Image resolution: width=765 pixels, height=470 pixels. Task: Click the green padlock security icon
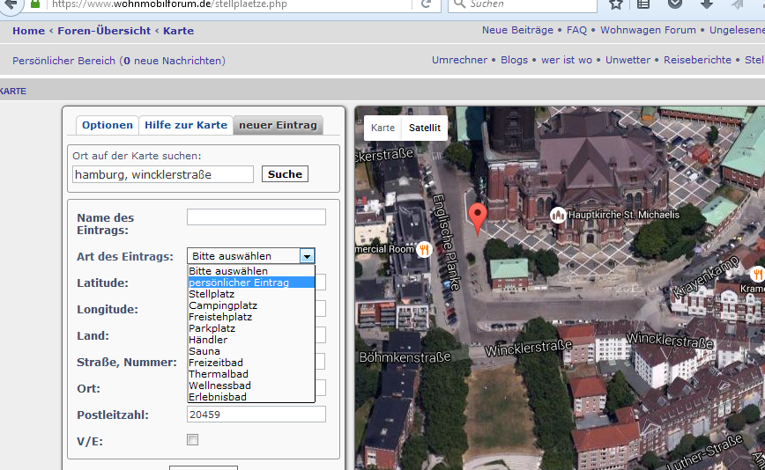pyautogui.click(x=34, y=4)
